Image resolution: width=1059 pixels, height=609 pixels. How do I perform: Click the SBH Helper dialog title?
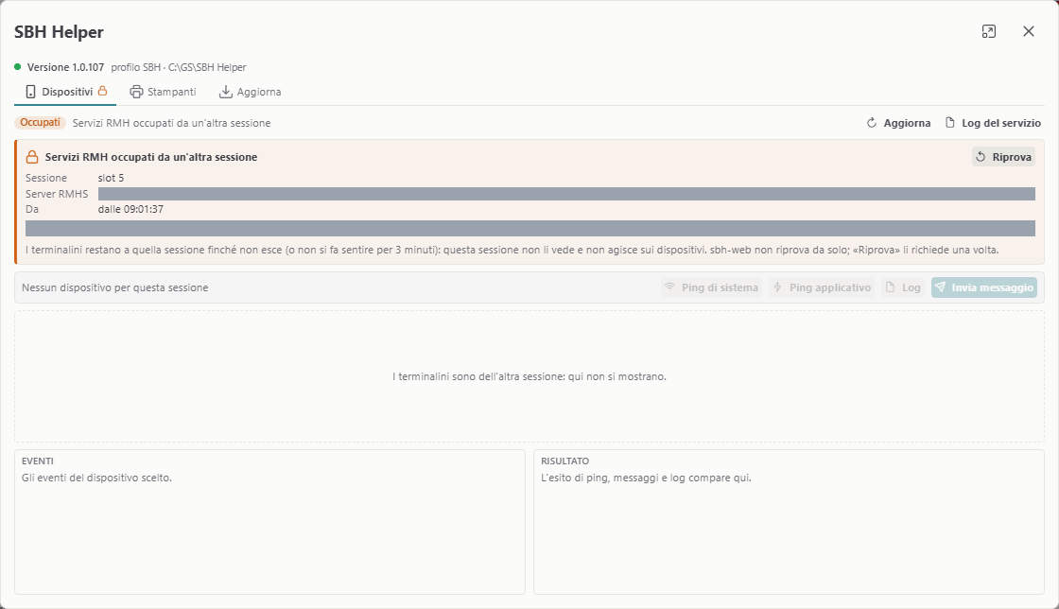click(59, 32)
